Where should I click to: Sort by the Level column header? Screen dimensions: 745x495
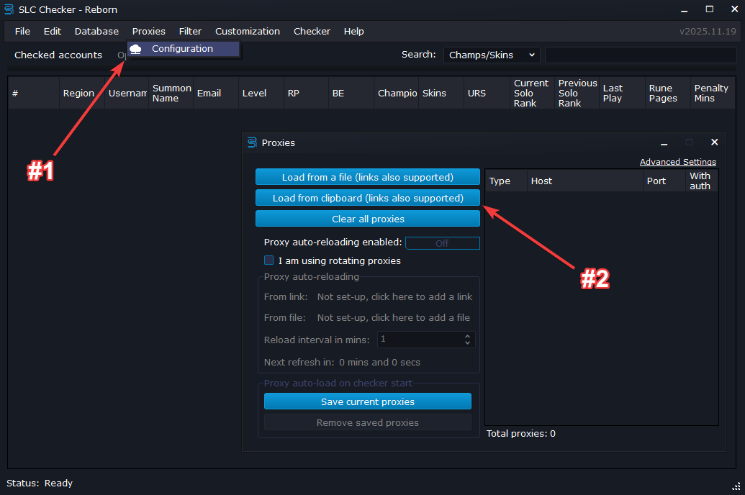click(x=261, y=93)
